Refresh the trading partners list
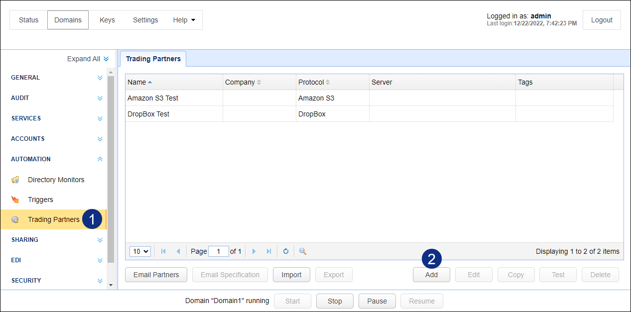Viewport: 631px width, 312px height. (x=286, y=251)
